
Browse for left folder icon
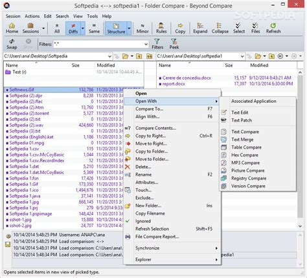(x=126, y=56)
